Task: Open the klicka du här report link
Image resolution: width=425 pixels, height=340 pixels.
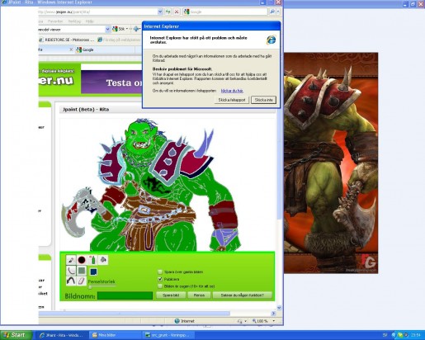Action: pos(232,91)
